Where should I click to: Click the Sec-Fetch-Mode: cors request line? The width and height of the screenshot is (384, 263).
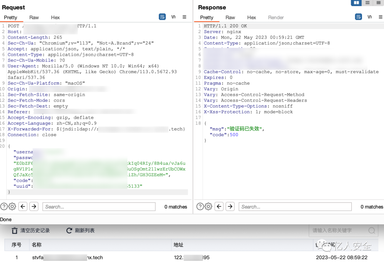click(x=36, y=100)
